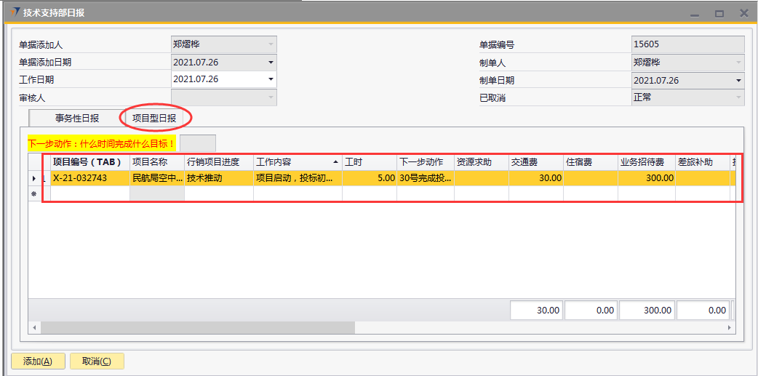This screenshot has width=758, height=376.
Task: Open the 制单日期 dropdown
Action: pyautogui.click(x=738, y=80)
